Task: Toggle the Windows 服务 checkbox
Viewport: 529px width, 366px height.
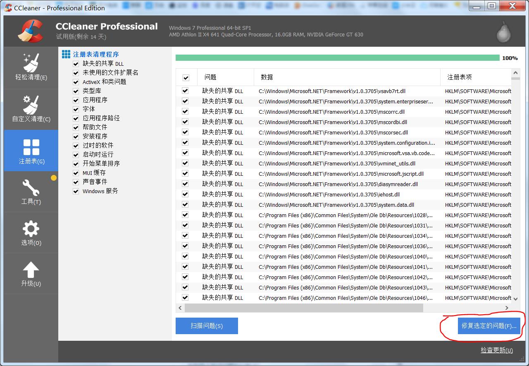Action: [x=76, y=191]
